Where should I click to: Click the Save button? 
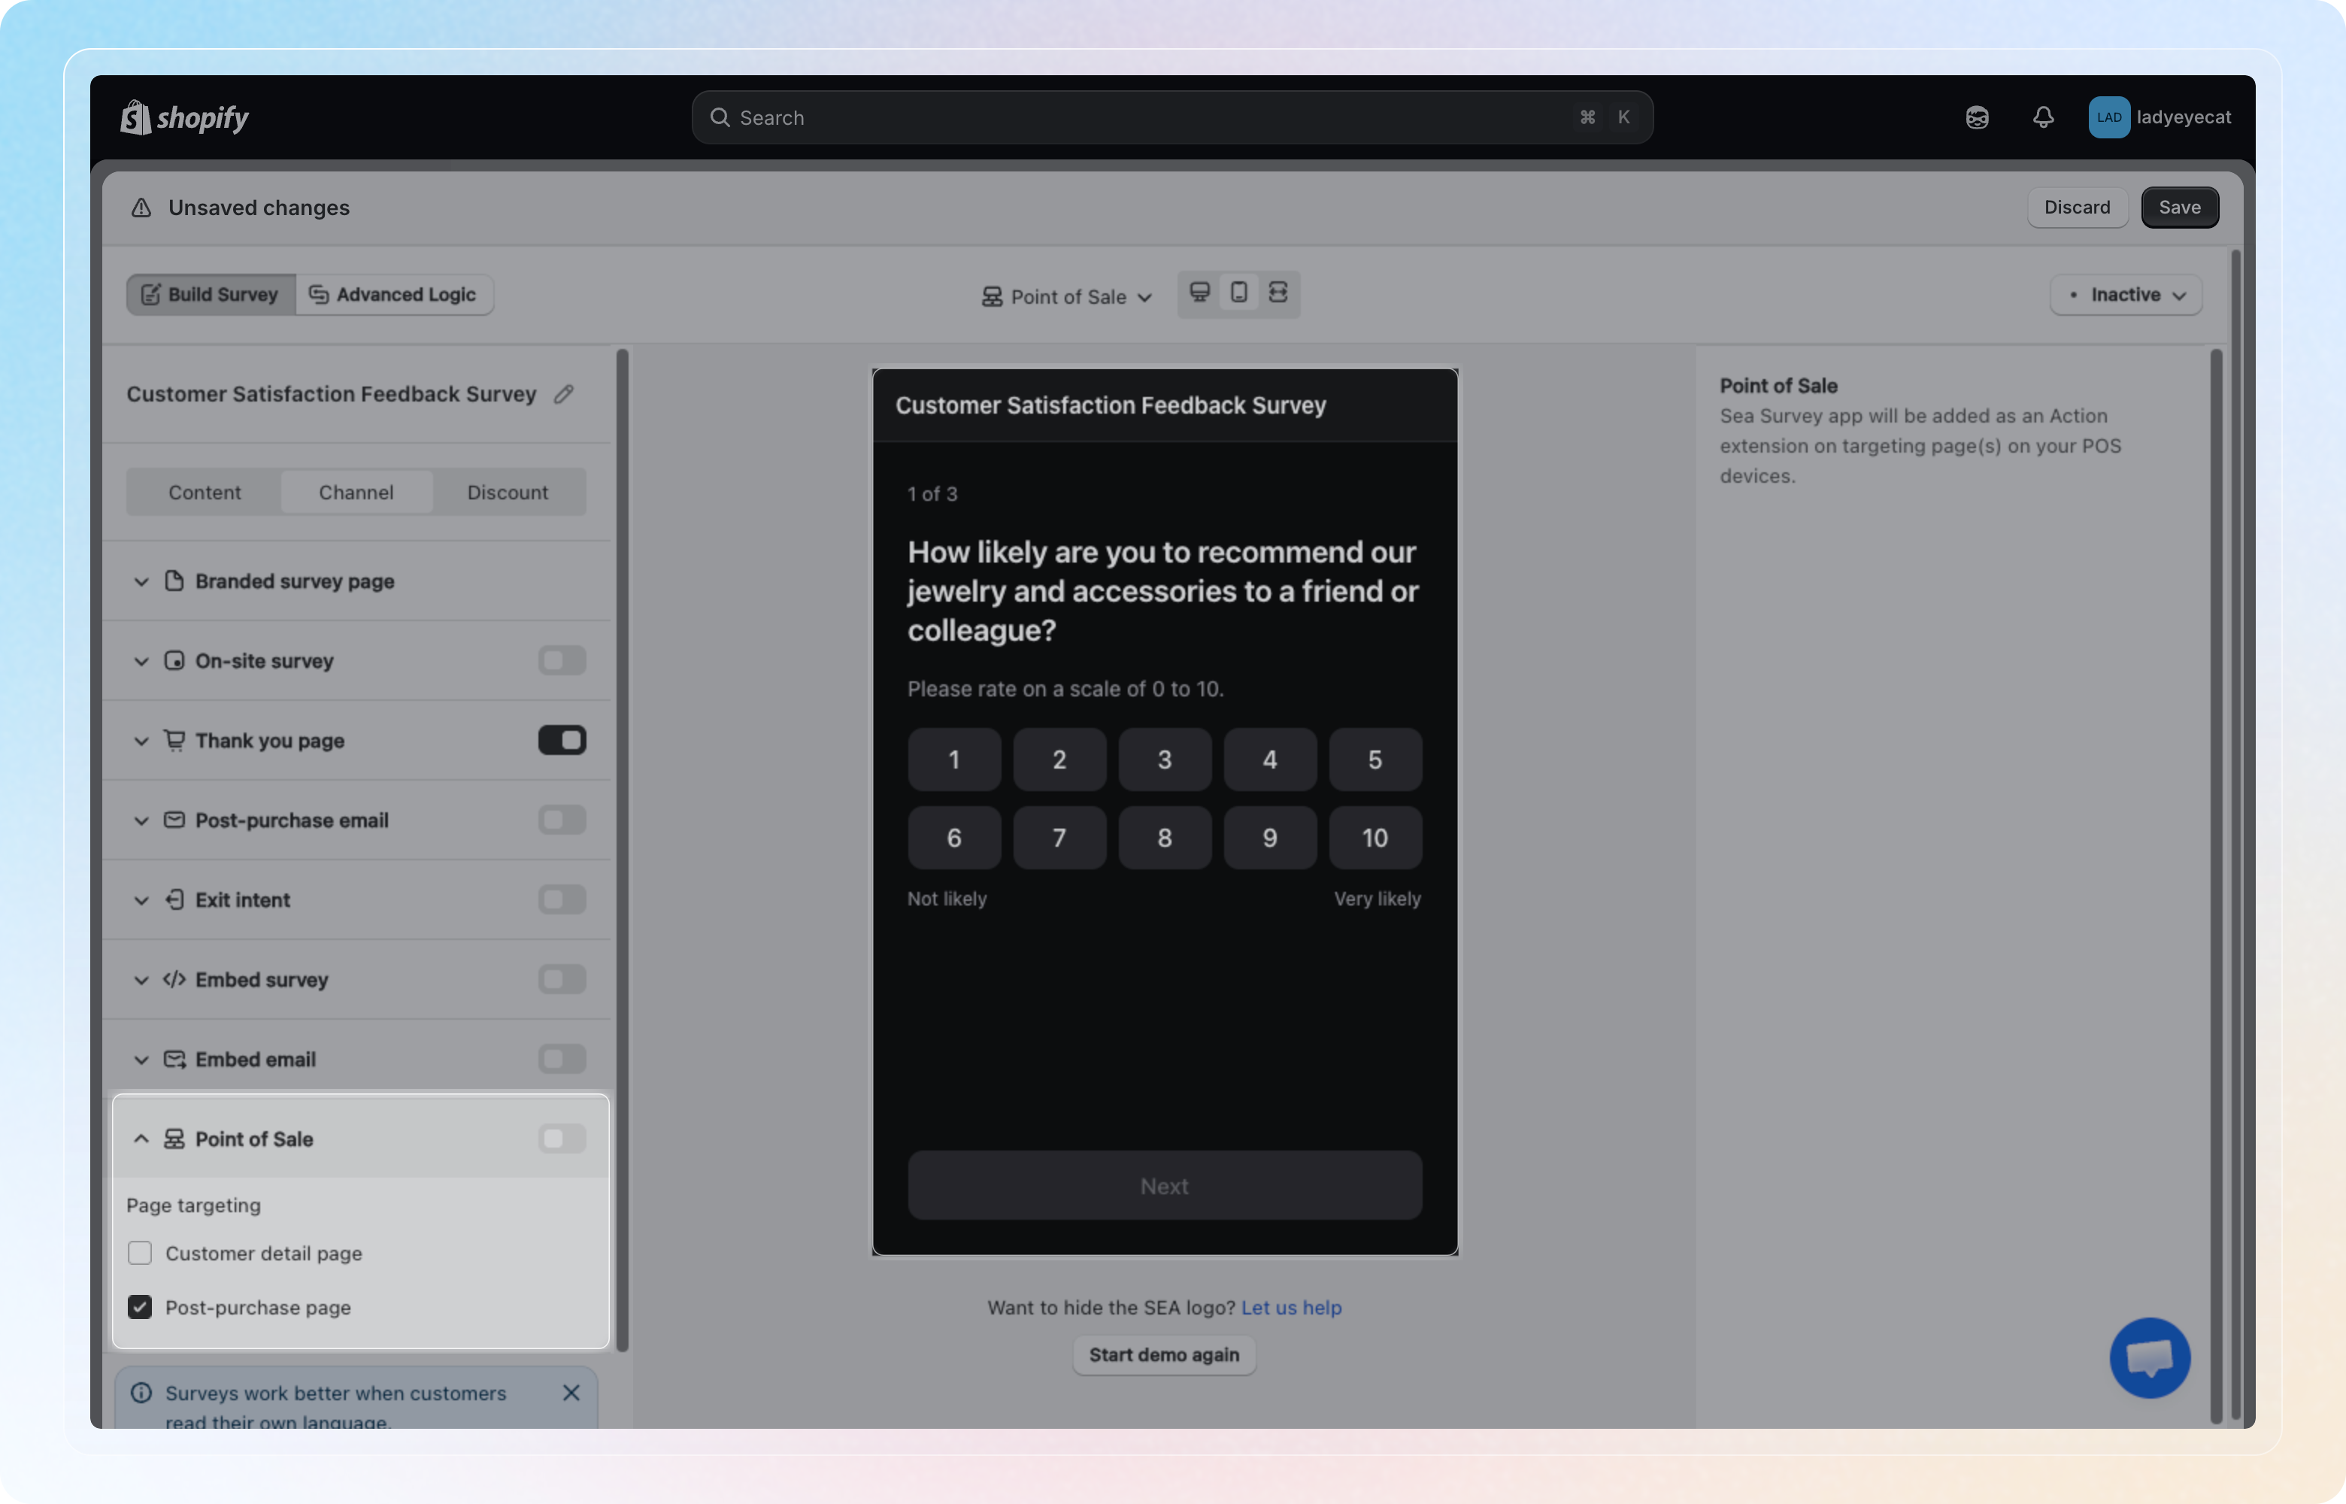pyautogui.click(x=2179, y=207)
